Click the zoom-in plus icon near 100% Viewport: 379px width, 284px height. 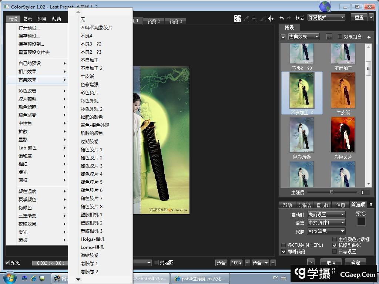point(273,263)
